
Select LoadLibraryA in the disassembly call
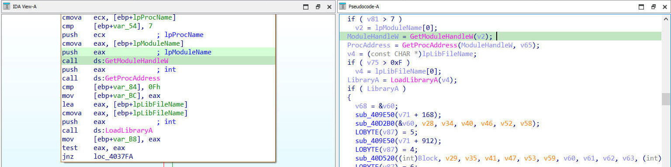coord(128,130)
